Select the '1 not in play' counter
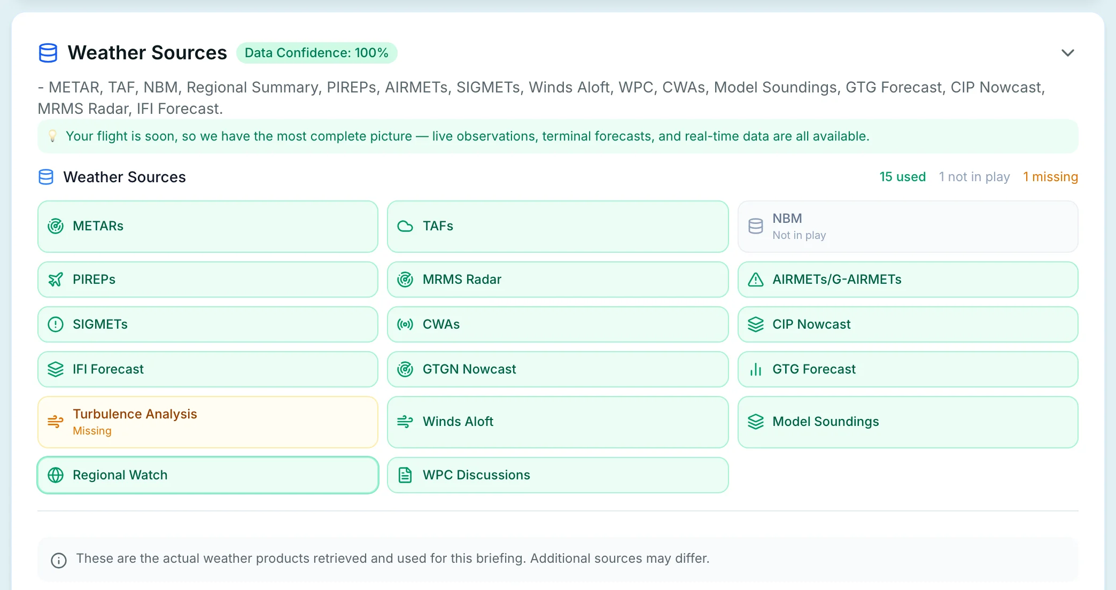The width and height of the screenshot is (1116, 590). click(x=974, y=177)
